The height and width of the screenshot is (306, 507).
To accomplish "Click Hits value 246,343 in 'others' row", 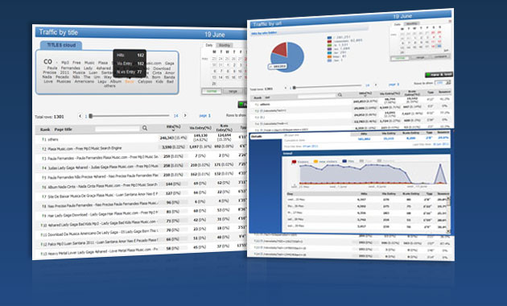I will (167, 139).
